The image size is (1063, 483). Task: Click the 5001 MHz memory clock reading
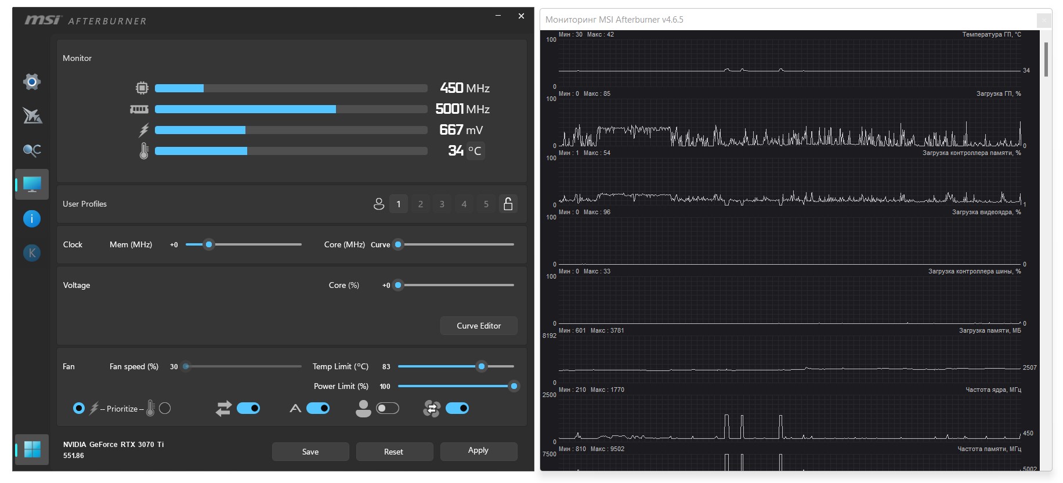point(462,109)
